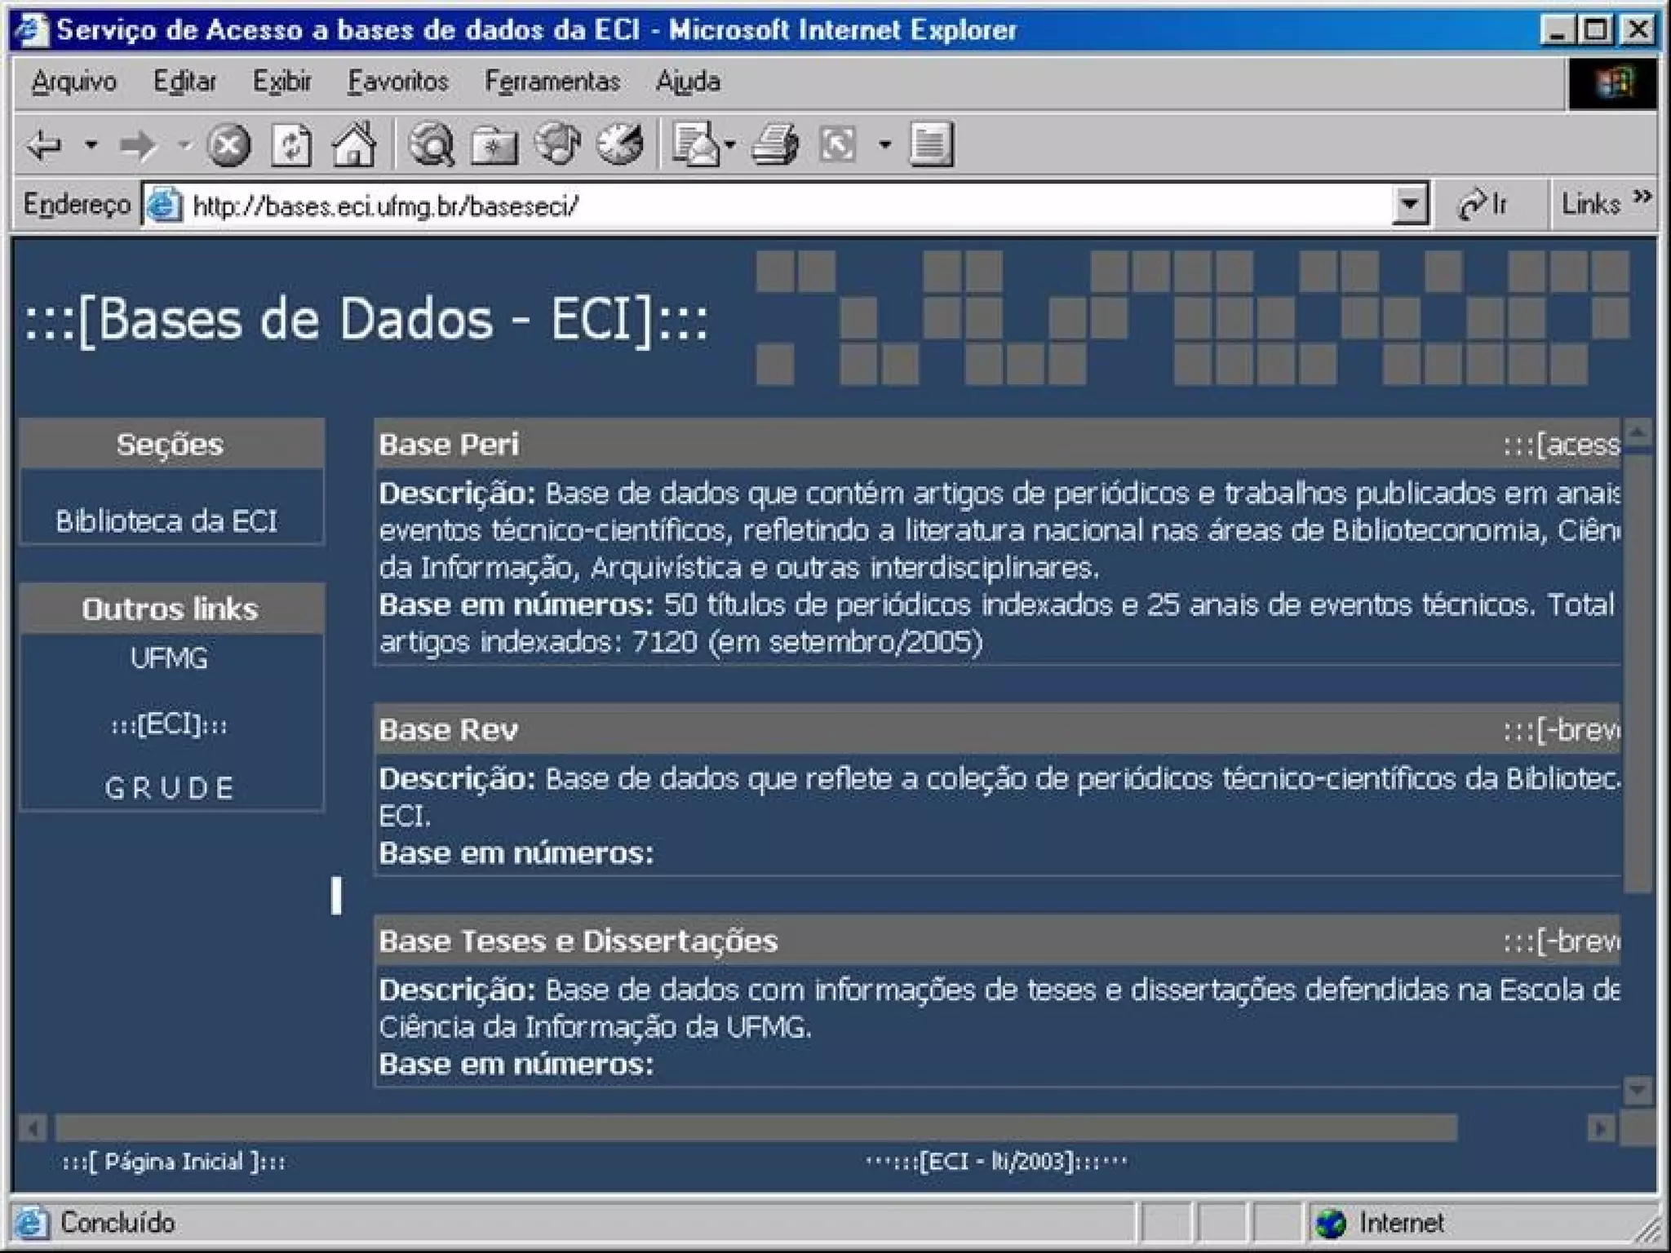The height and width of the screenshot is (1253, 1671).
Task: Refresh the page with the toolbar icon
Action: point(291,145)
